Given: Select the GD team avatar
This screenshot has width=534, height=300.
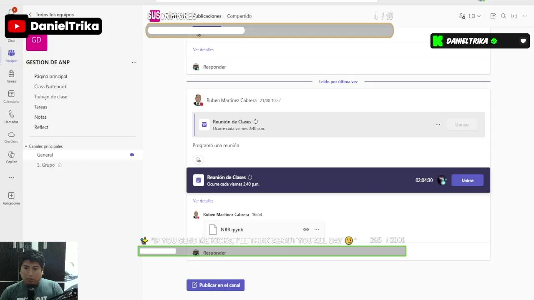Looking at the screenshot, I should point(36,41).
